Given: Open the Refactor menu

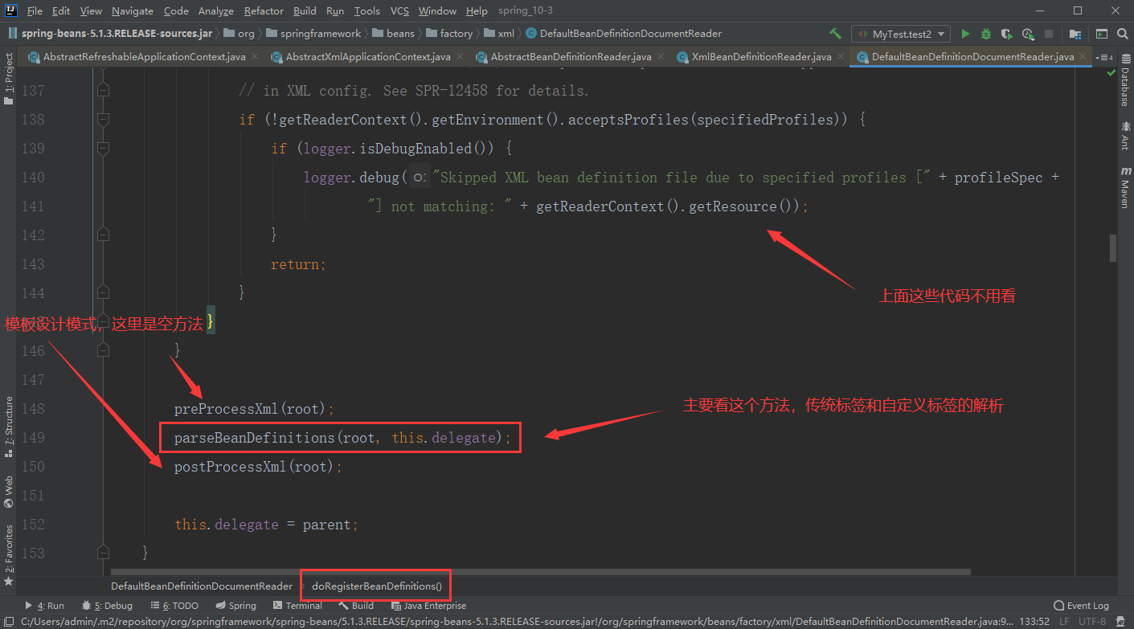Looking at the screenshot, I should pos(264,11).
